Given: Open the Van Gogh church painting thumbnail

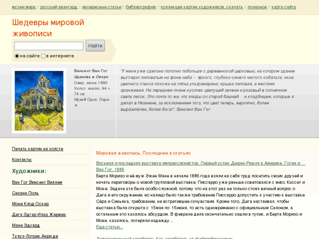Looking at the screenshot, I should [x=39, y=101].
